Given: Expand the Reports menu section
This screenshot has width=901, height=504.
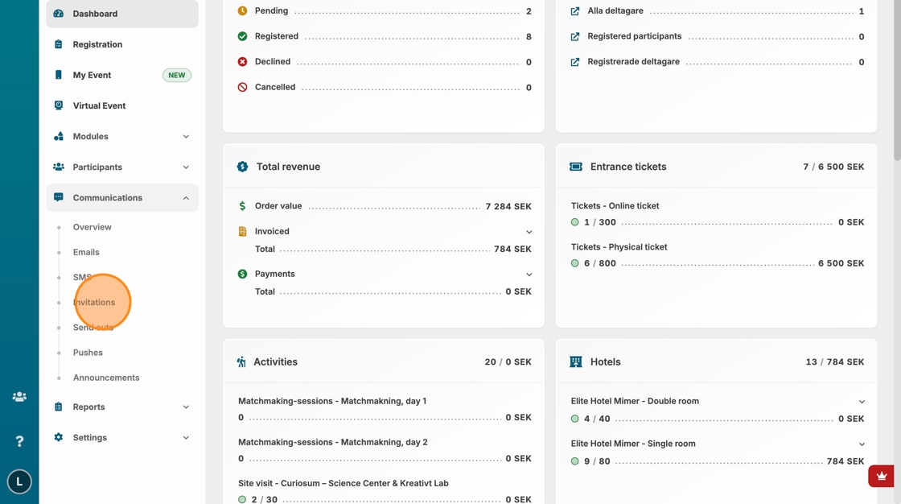Looking at the screenshot, I should pyautogui.click(x=186, y=407).
